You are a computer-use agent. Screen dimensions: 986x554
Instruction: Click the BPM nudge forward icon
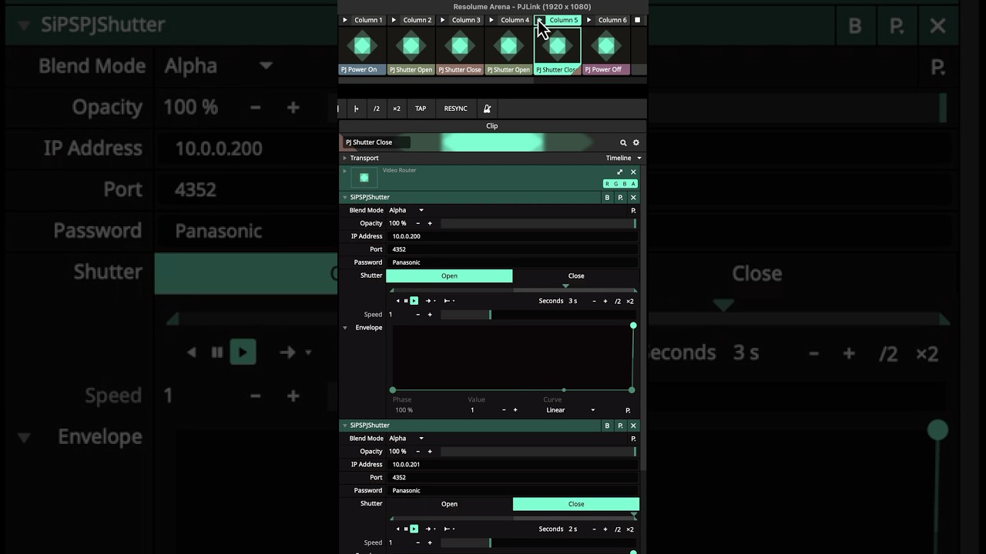356,108
